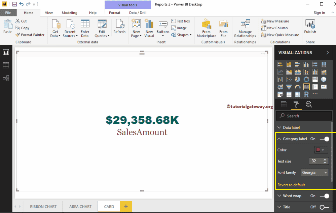Viewport: 336px width, 213px height.
Task: Enable the Title toggle
Action: [324, 207]
